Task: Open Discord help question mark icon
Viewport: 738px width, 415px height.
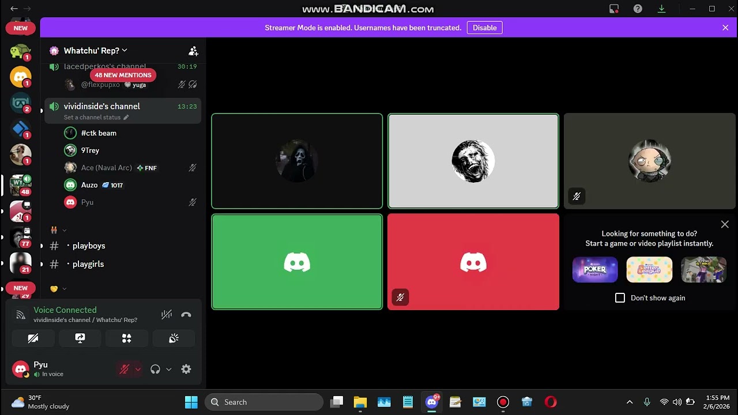Action: 638,9
